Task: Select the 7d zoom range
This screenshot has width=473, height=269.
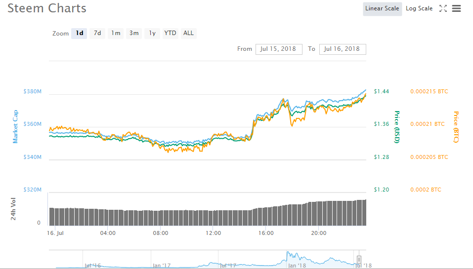Action: coord(97,33)
